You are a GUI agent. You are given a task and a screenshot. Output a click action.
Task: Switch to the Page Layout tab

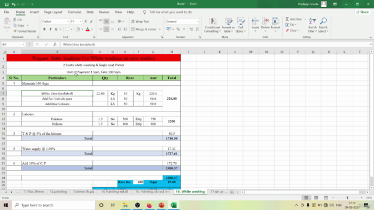(53, 12)
